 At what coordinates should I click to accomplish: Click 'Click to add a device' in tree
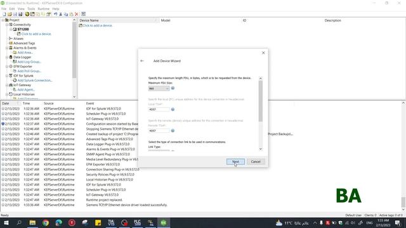[x=36, y=34]
